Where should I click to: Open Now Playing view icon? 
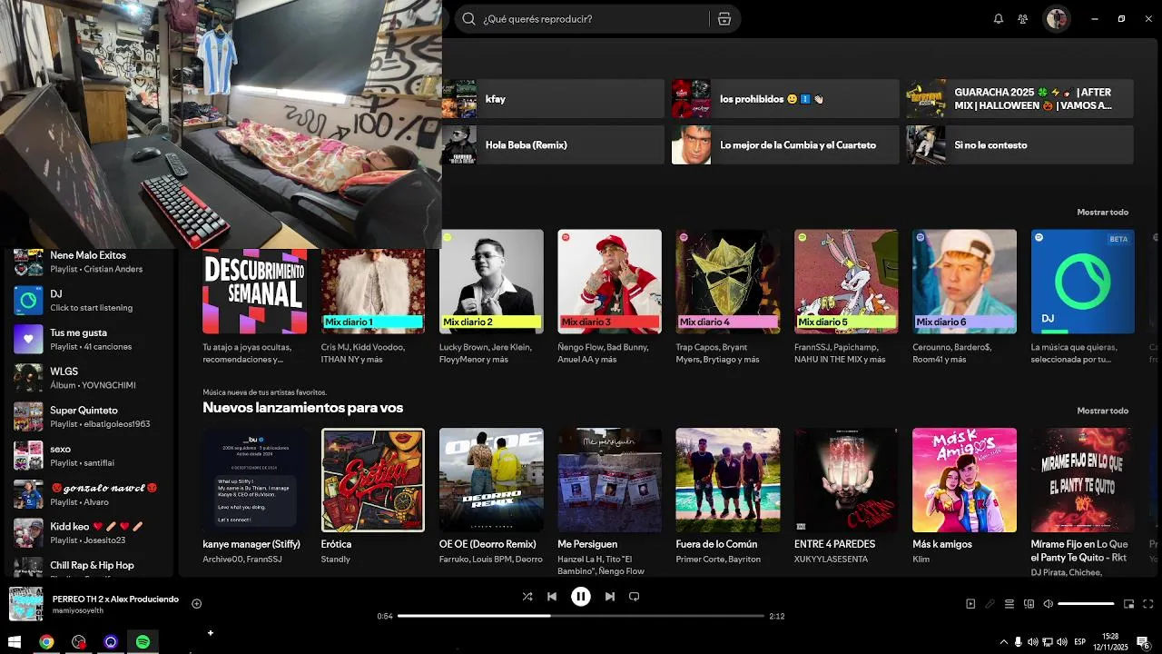[x=970, y=604]
